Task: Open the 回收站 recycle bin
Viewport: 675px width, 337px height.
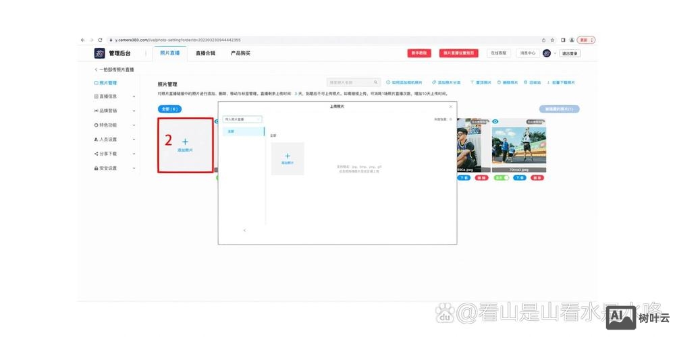Action: 533,82
